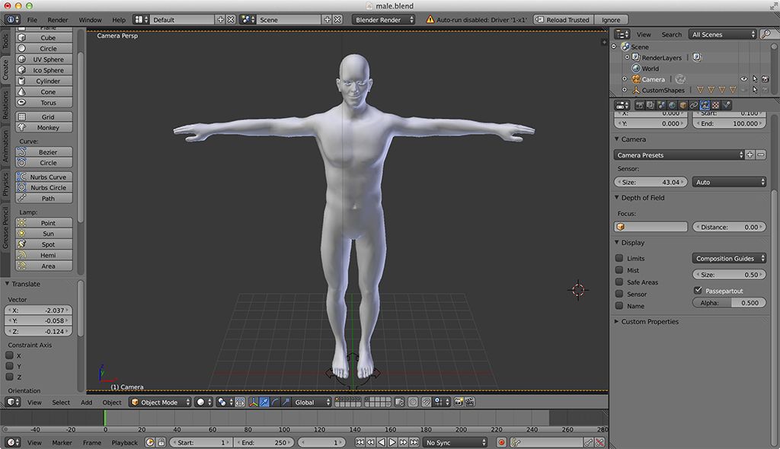The width and height of the screenshot is (780, 449).
Task: Open the Composition Guides dropdown
Action: [729, 259]
